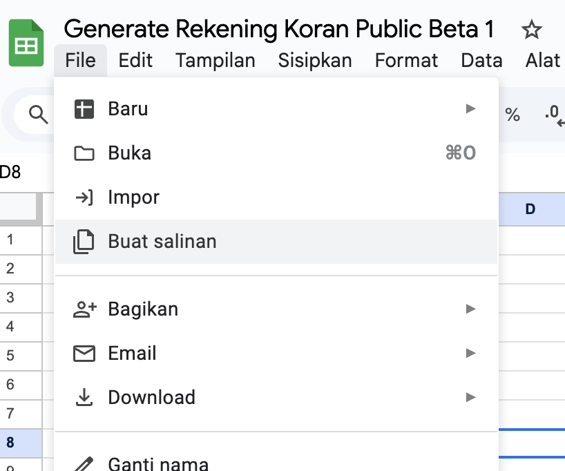Screen dimensions: 565x471
Task: Click the ⌘O shortcut label beside Buka
Action: point(461,153)
